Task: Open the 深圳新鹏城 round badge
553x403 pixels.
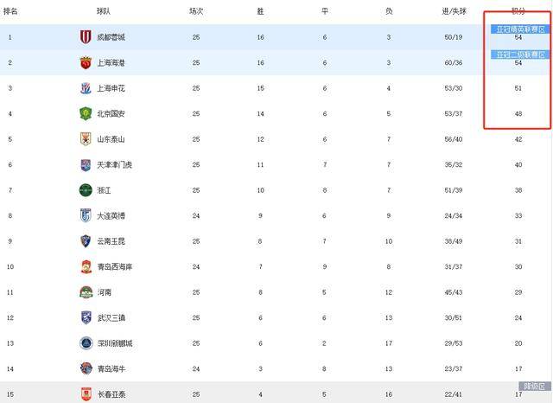Action: [x=86, y=343]
